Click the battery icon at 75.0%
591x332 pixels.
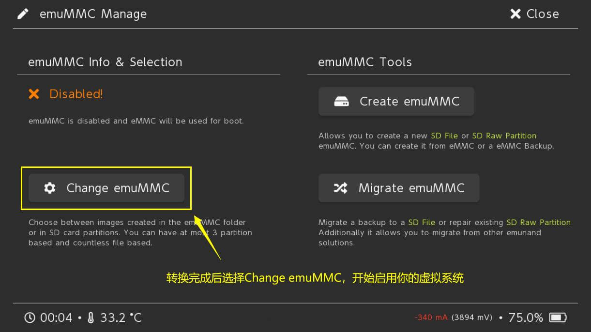(558, 317)
